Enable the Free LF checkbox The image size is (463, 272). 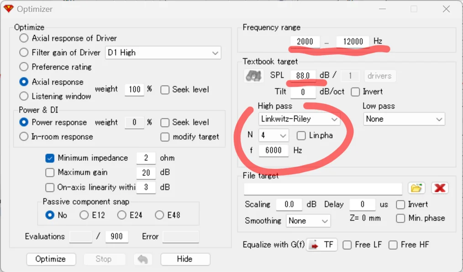point(347,245)
